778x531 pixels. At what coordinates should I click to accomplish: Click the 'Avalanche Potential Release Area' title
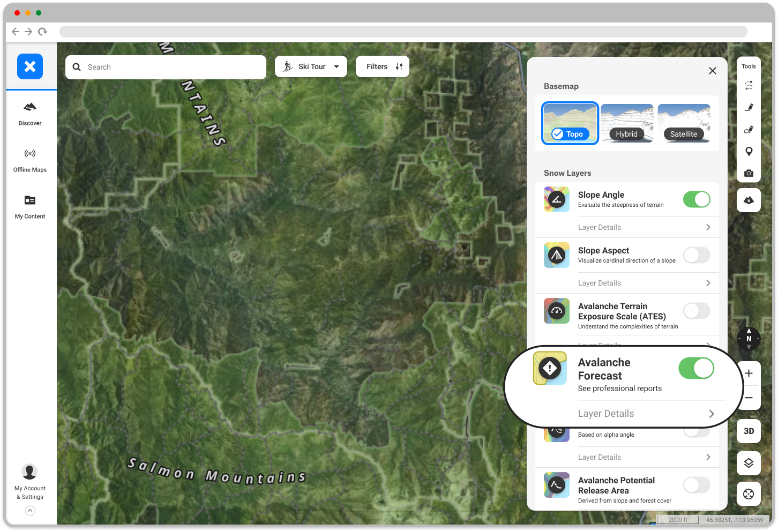(616, 485)
